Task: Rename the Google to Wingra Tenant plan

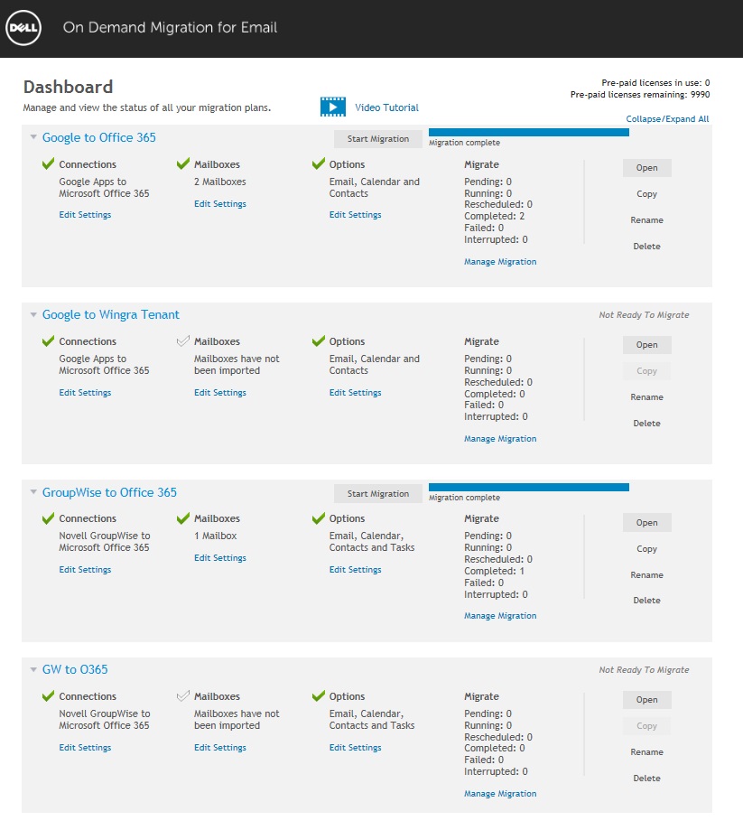Action: point(646,397)
